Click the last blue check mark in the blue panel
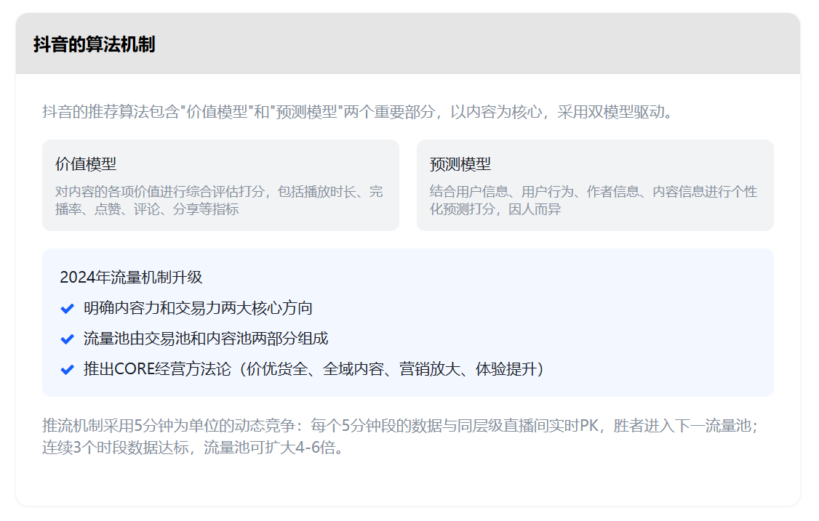819x521 pixels. pos(69,368)
